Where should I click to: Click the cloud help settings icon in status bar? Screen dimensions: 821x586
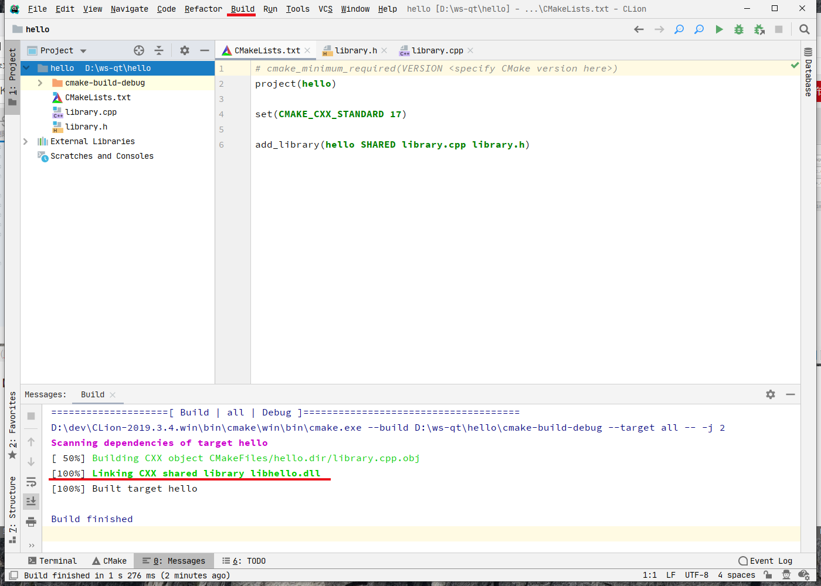point(804,575)
